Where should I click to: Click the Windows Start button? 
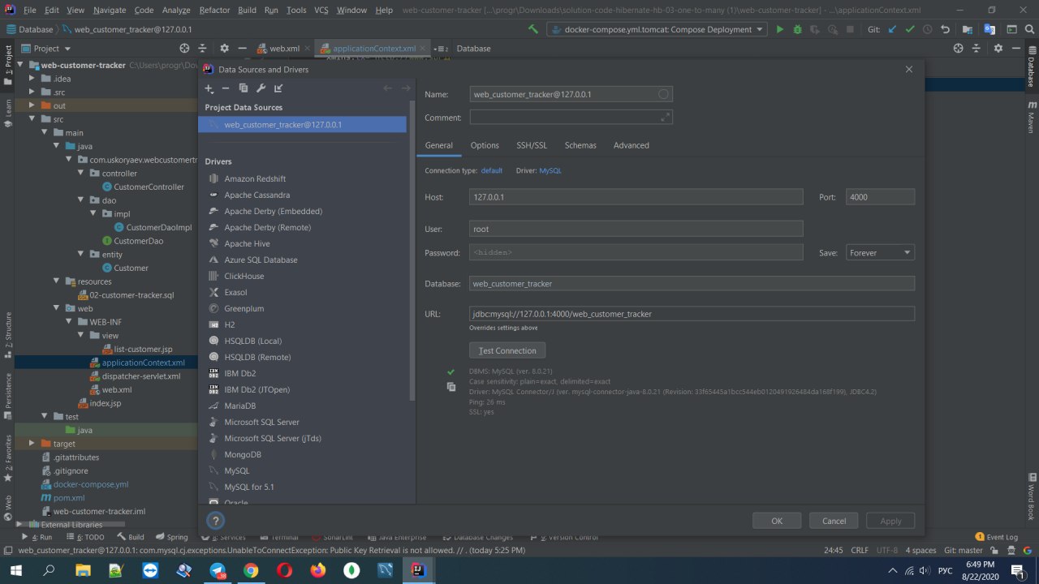[x=16, y=570]
